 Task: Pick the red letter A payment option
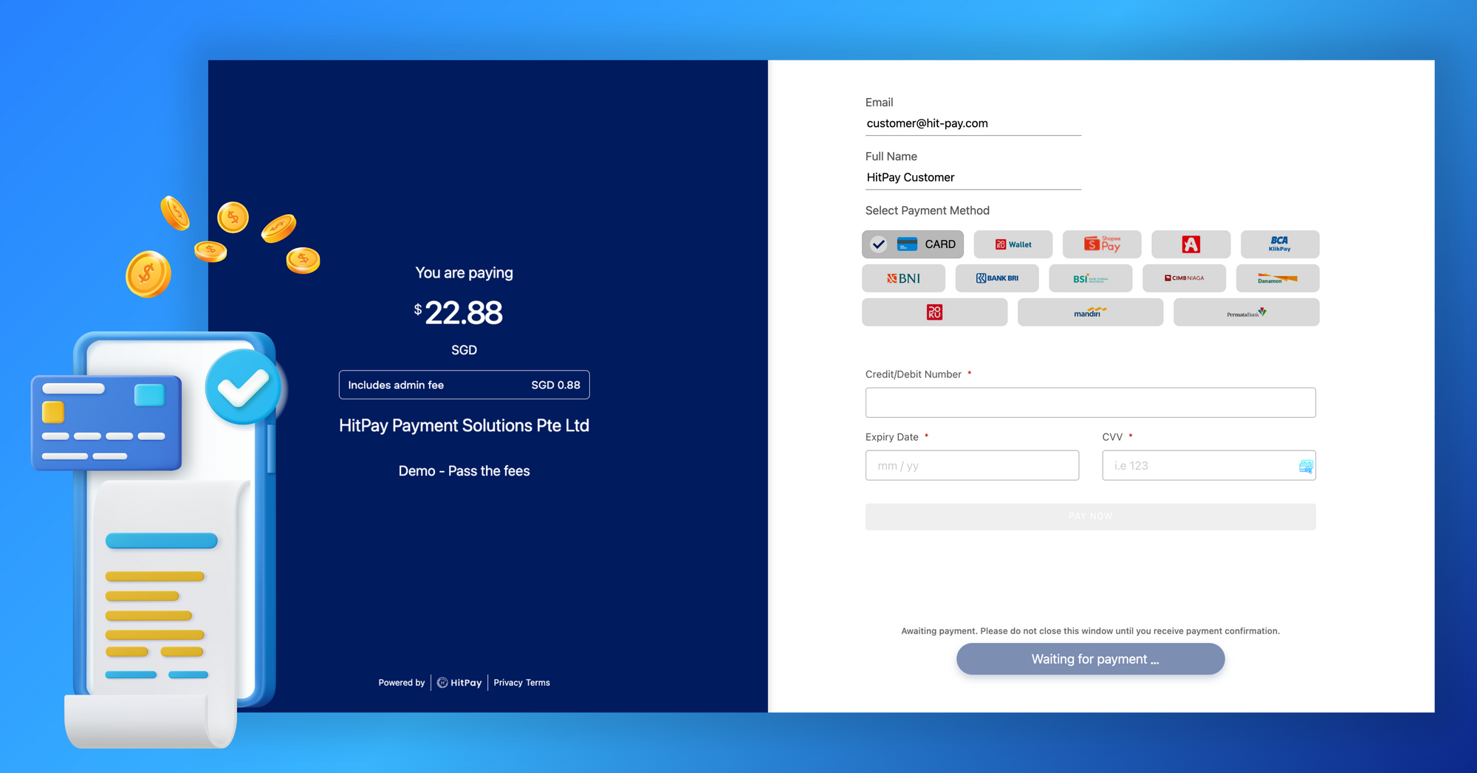point(1190,244)
